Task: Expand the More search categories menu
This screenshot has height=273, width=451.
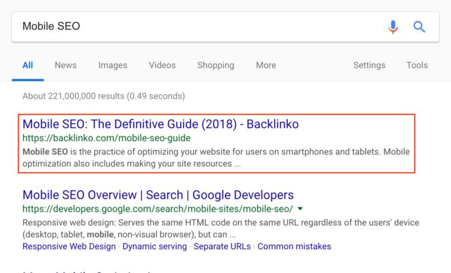Action: 266,66
